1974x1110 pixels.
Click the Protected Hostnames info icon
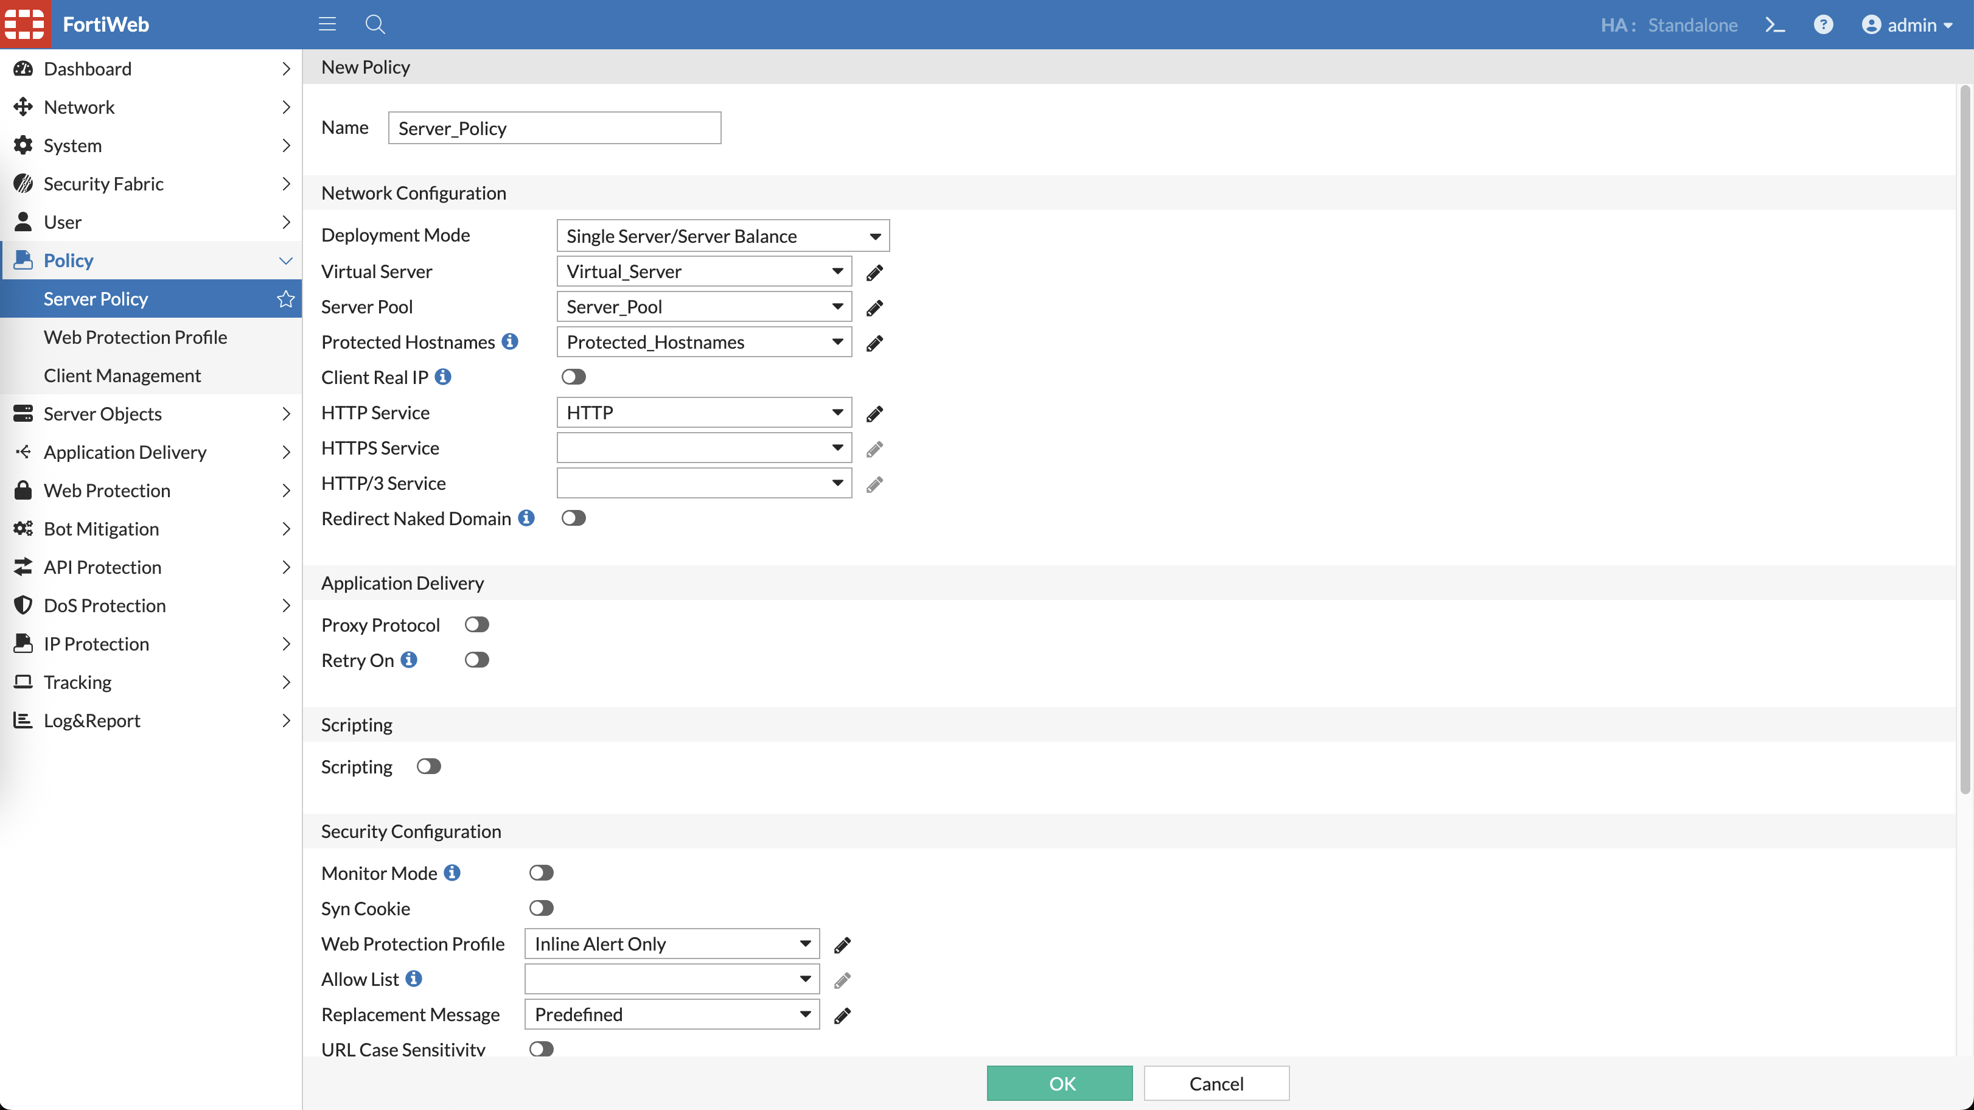pyautogui.click(x=509, y=342)
